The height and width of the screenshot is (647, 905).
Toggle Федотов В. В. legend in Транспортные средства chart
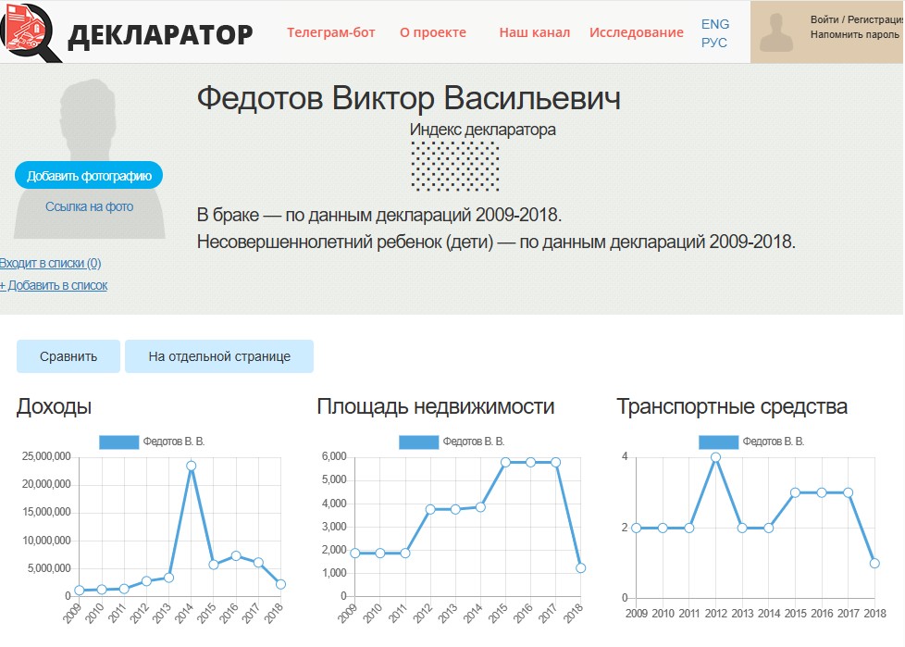(750, 442)
